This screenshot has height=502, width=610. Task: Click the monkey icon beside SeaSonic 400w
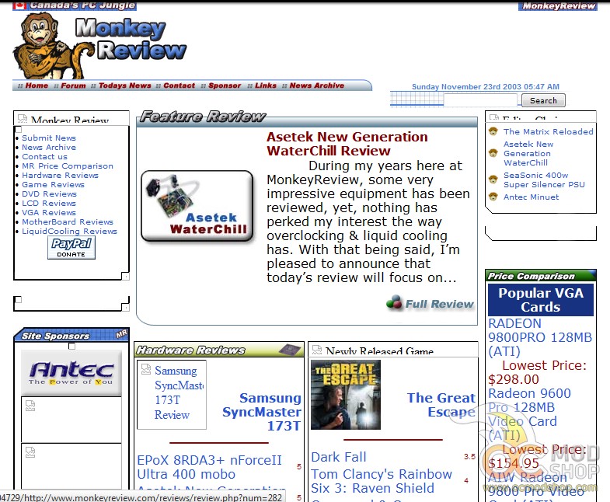(493, 180)
